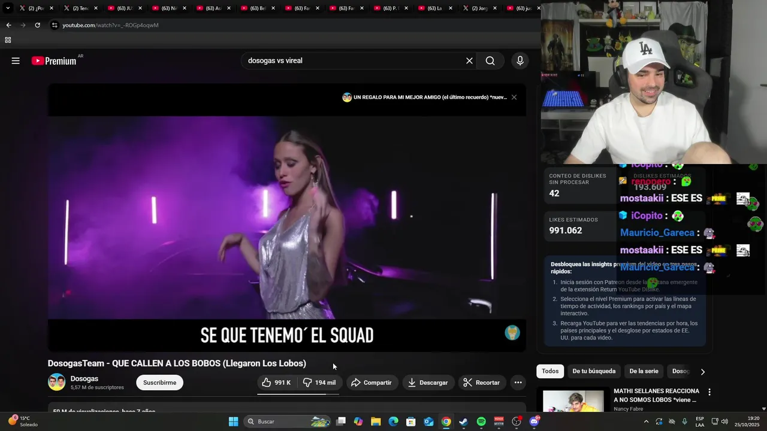The width and height of the screenshot is (767, 431).
Task: Open Discord from the taskbar
Action: [534, 421]
